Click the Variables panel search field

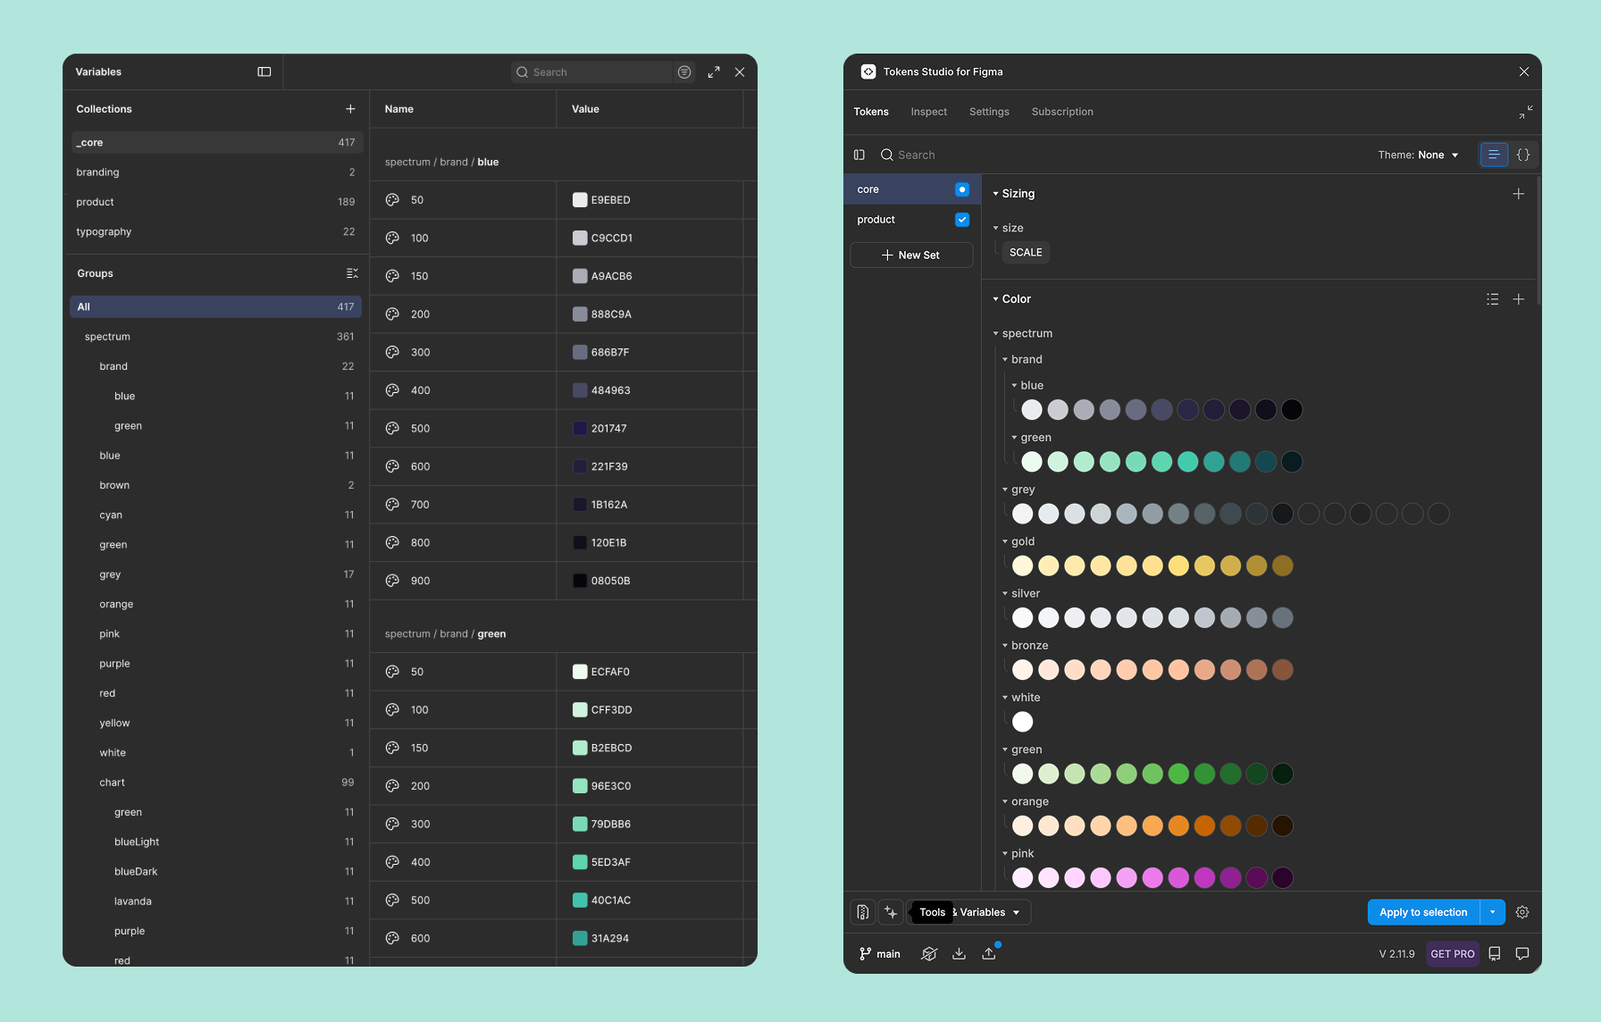click(593, 72)
